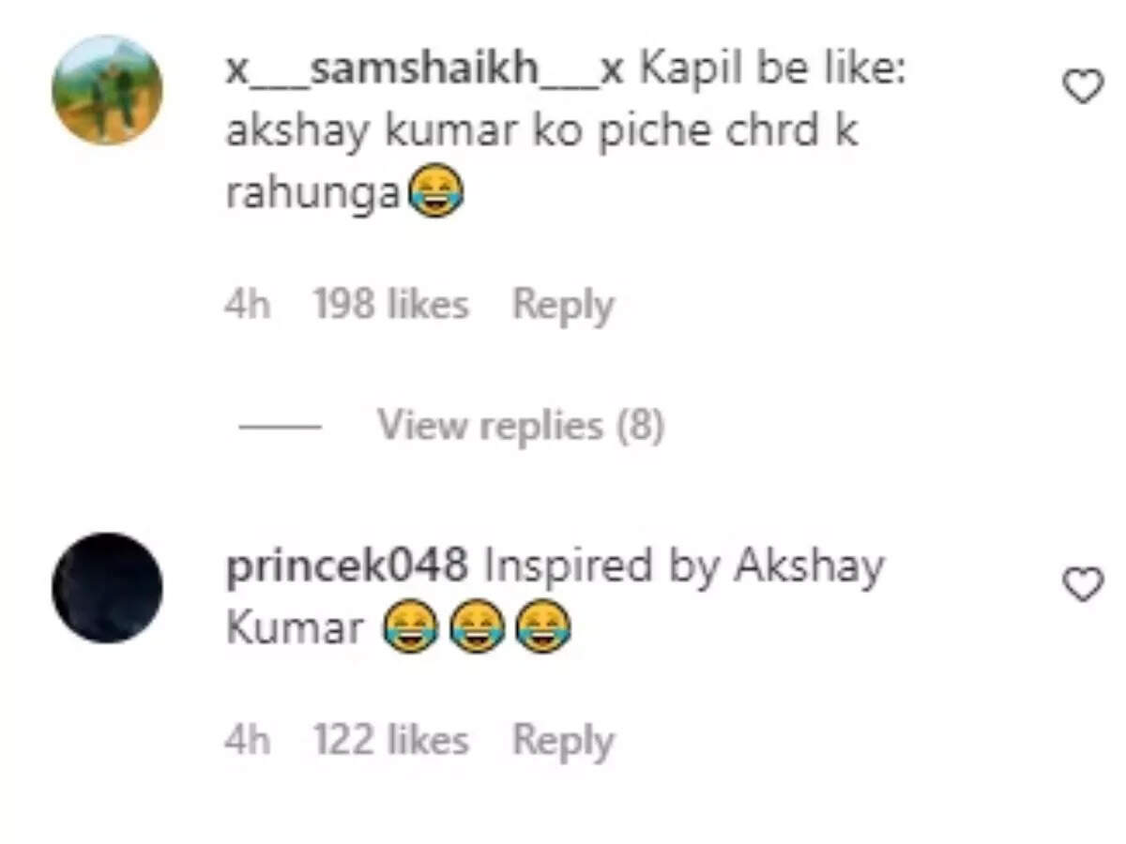Open the princek048 username link
This screenshot has width=1126, height=844.
[x=346, y=567]
